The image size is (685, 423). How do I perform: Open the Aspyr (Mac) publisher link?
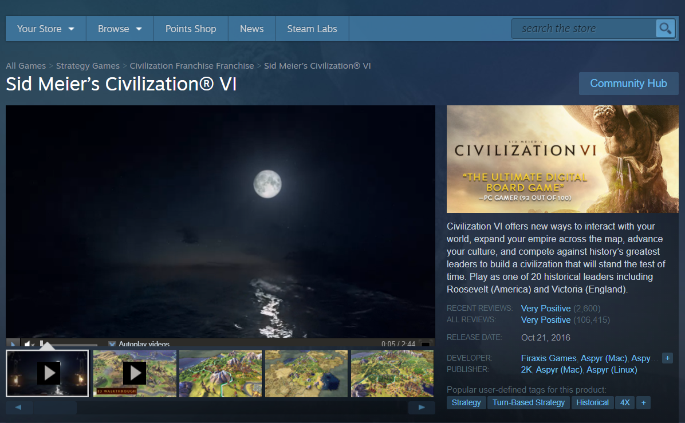559,369
